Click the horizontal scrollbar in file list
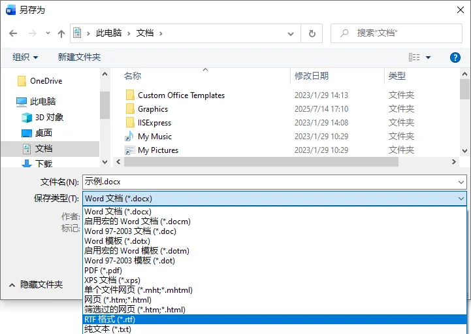Viewport: 471px width, 334px height. [x=261, y=161]
